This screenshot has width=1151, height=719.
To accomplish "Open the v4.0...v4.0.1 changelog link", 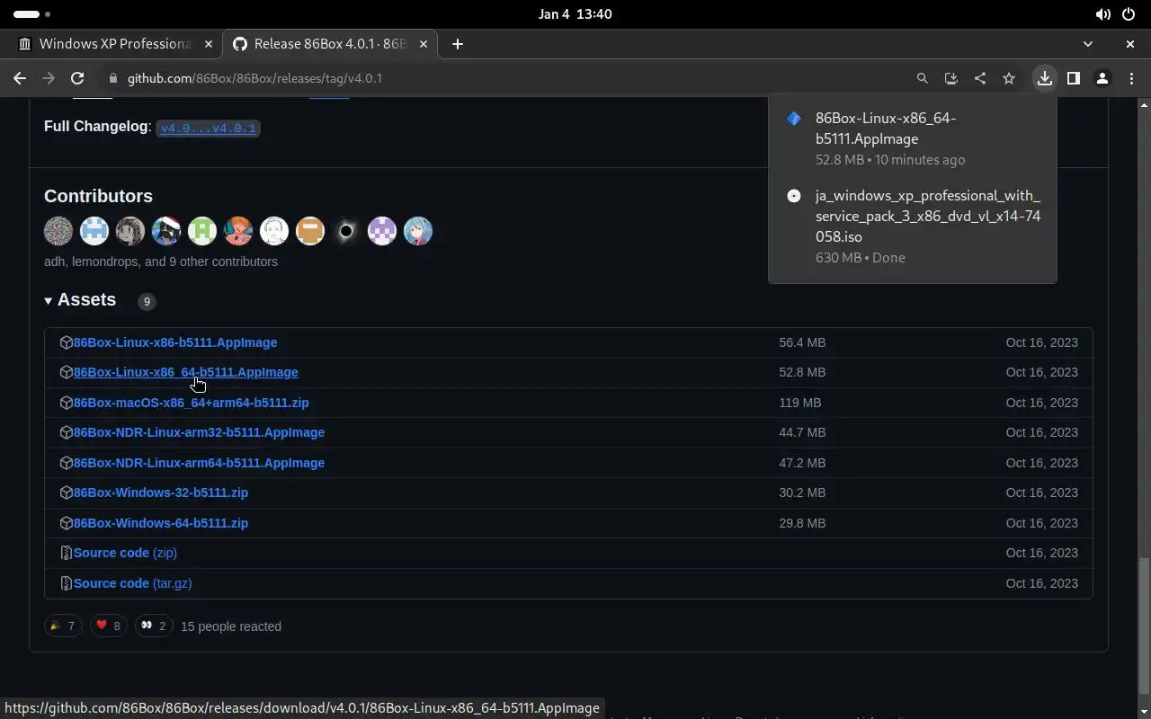I will (x=208, y=128).
